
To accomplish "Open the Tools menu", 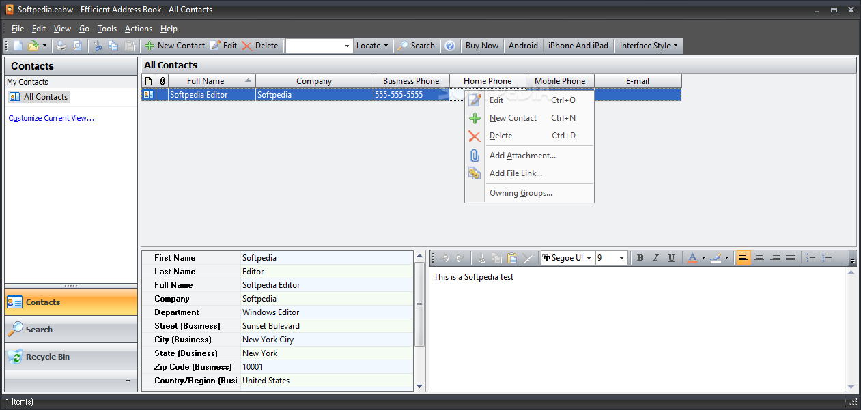I will click(x=107, y=29).
